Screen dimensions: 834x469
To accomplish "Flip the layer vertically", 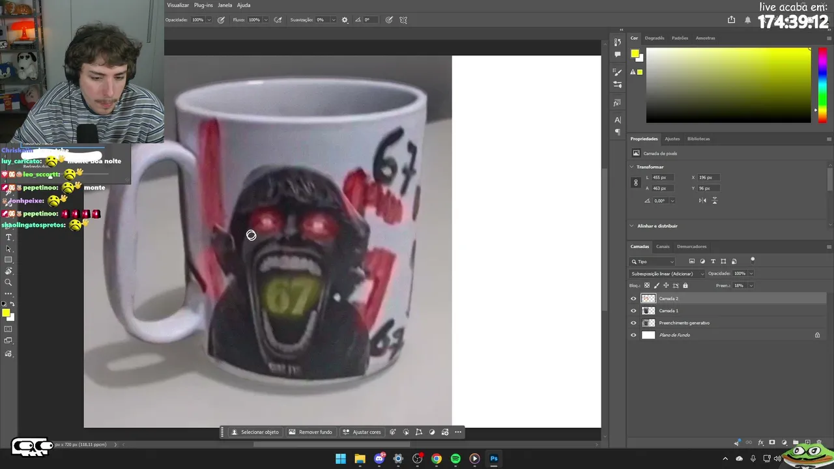I will click(715, 201).
